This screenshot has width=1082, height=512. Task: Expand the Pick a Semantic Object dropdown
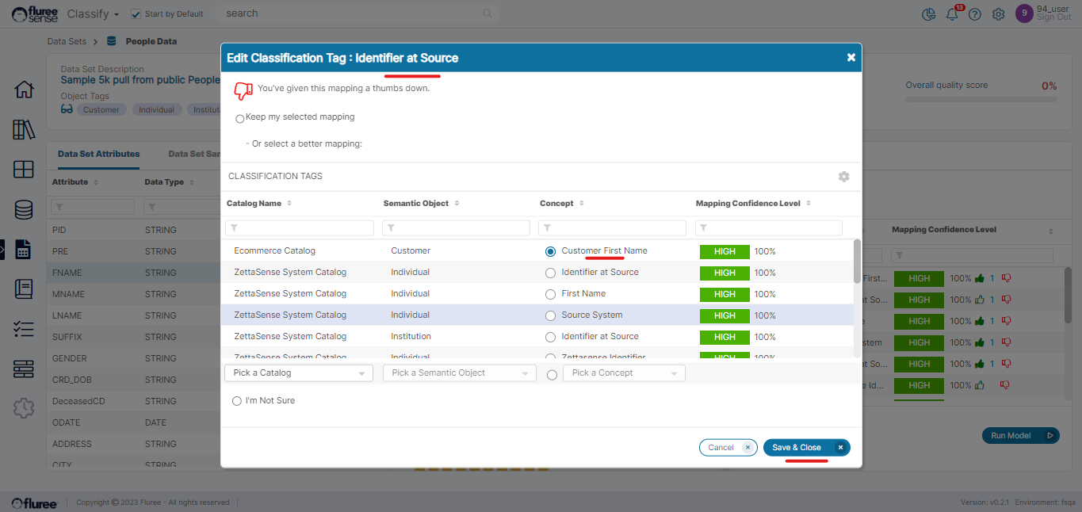pos(457,373)
